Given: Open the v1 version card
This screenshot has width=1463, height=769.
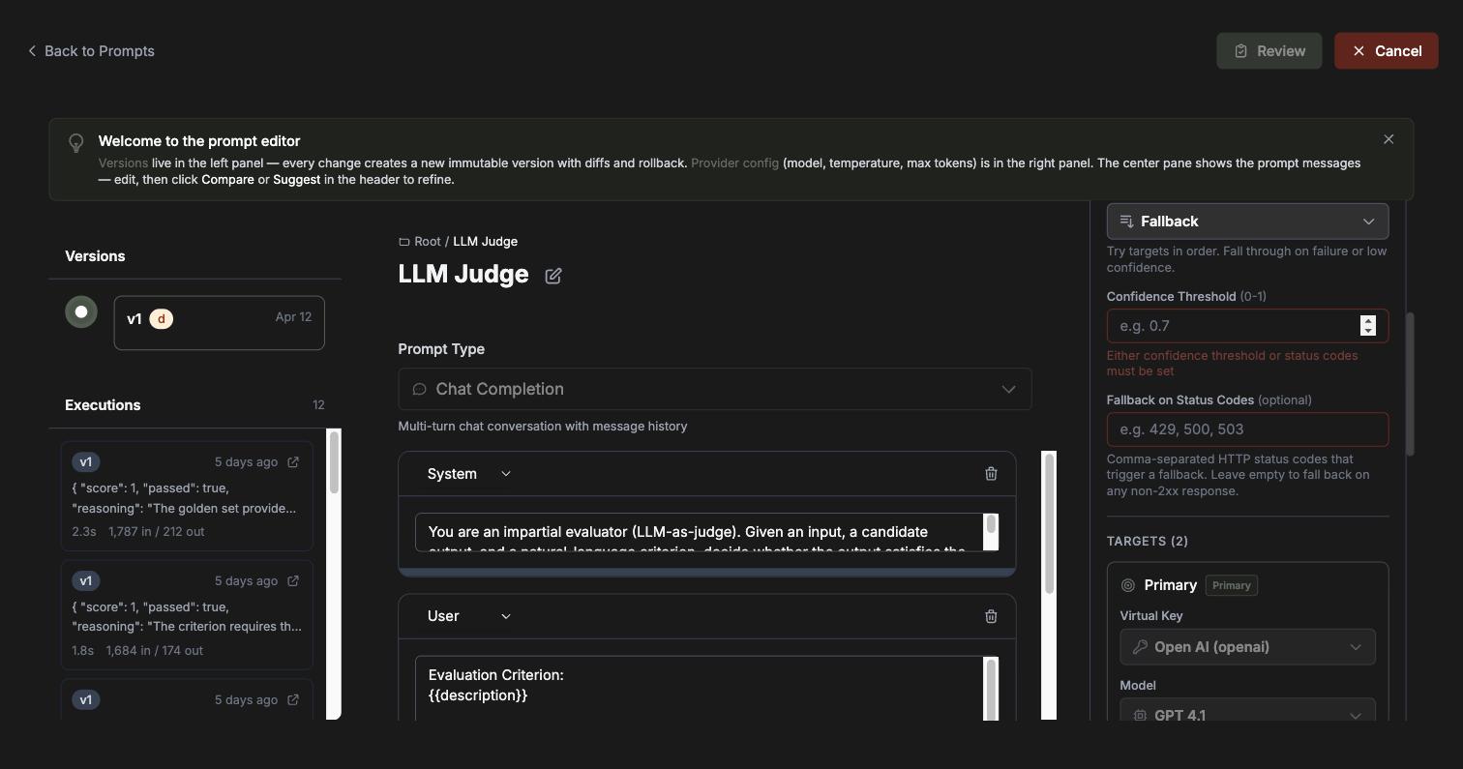Looking at the screenshot, I should point(219,323).
